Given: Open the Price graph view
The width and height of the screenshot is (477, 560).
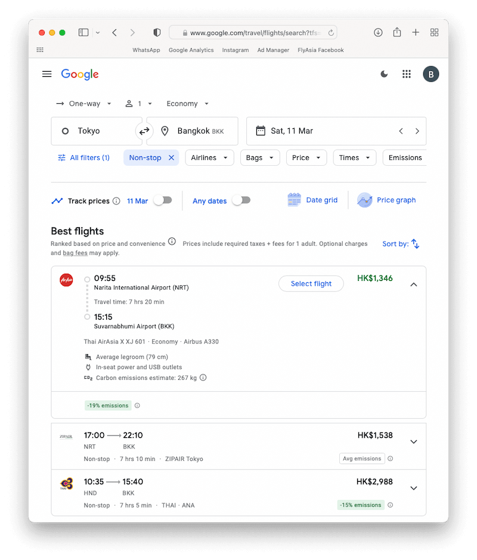Looking at the screenshot, I should 386,200.
